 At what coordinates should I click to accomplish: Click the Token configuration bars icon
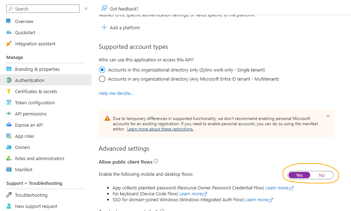9,103
